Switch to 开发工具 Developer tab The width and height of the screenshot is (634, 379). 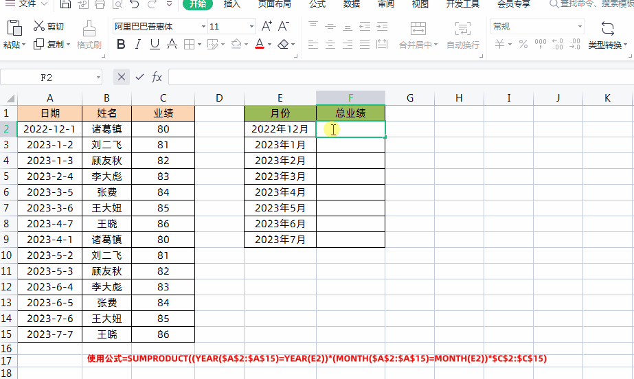coord(462,4)
